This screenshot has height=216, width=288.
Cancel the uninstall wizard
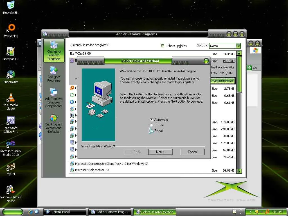click(192, 152)
